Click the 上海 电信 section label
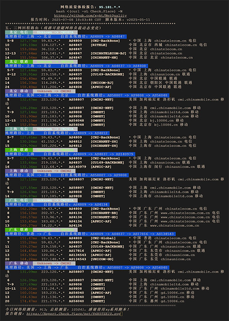The height and width of the screenshot is (321, 229). click(x=19, y=129)
